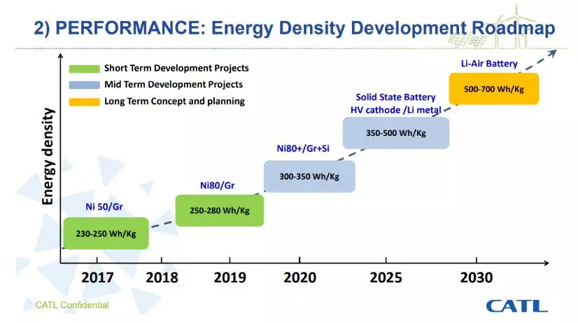Select the green Short Term legend swatch

pyautogui.click(x=84, y=69)
